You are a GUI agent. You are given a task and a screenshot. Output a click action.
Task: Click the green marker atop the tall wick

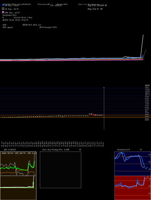(x=104, y=88)
